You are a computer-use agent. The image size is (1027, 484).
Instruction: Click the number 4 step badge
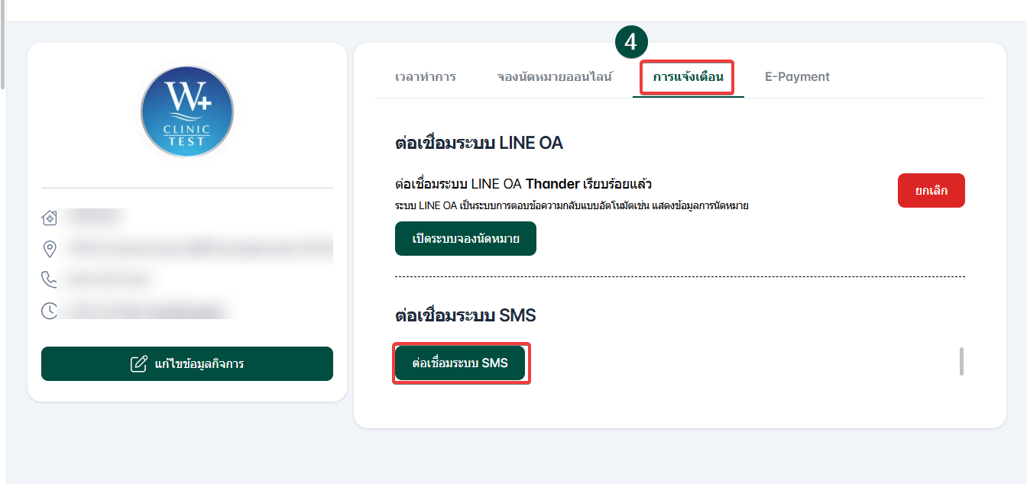(x=631, y=43)
